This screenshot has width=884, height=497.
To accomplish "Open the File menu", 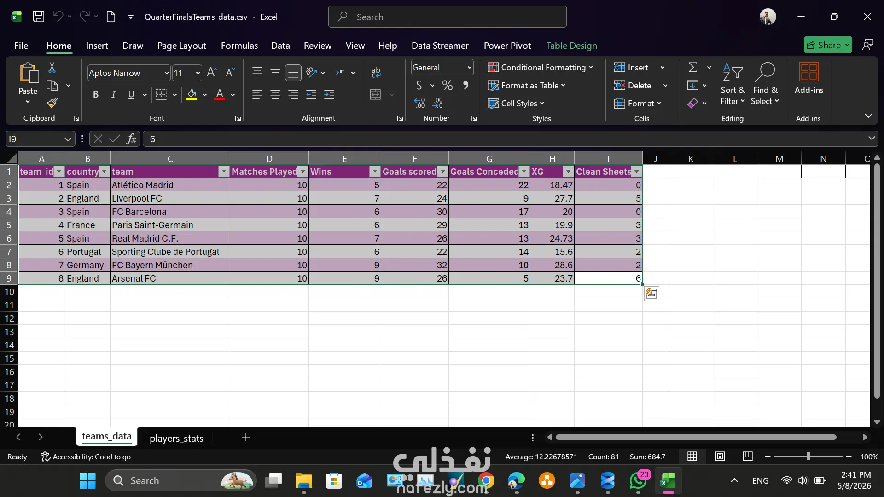I will [x=21, y=46].
